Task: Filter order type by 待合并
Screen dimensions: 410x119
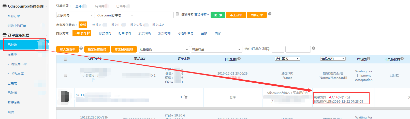Action: (100, 6)
